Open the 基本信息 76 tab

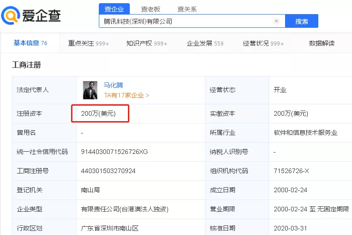(31, 43)
